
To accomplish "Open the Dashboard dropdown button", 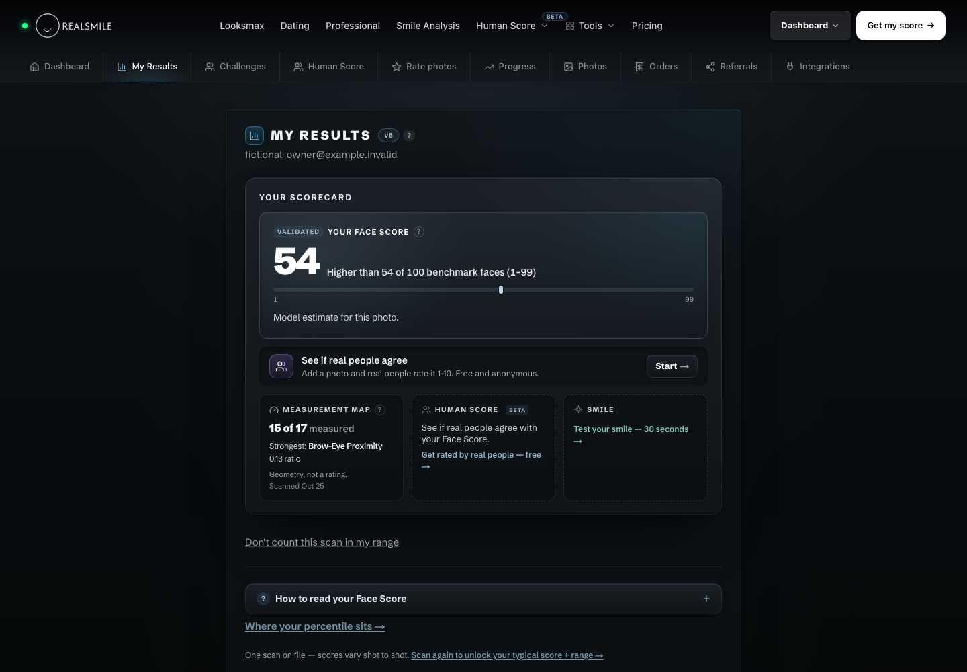I will pyautogui.click(x=810, y=26).
